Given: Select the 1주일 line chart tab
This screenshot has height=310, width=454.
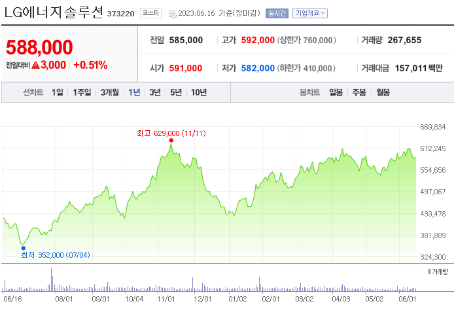Looking at the screenshot, I should [82, 92].
